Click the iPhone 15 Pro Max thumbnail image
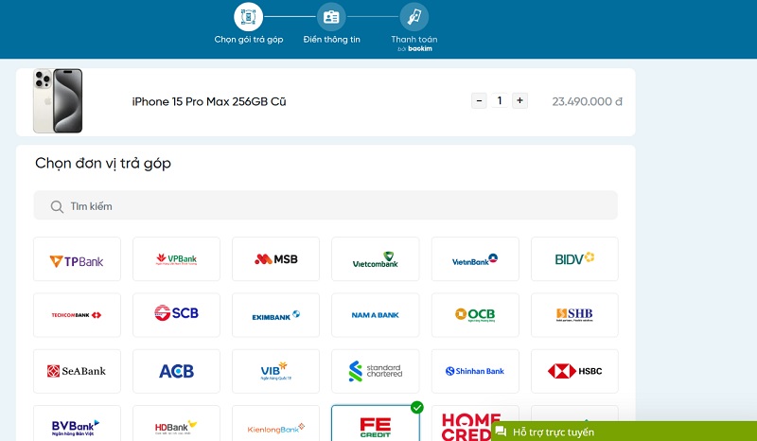This screenshot has width=757, height=441. (x=58, y=100)
